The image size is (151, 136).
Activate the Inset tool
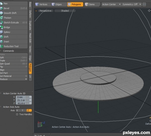tap(14, 42)
